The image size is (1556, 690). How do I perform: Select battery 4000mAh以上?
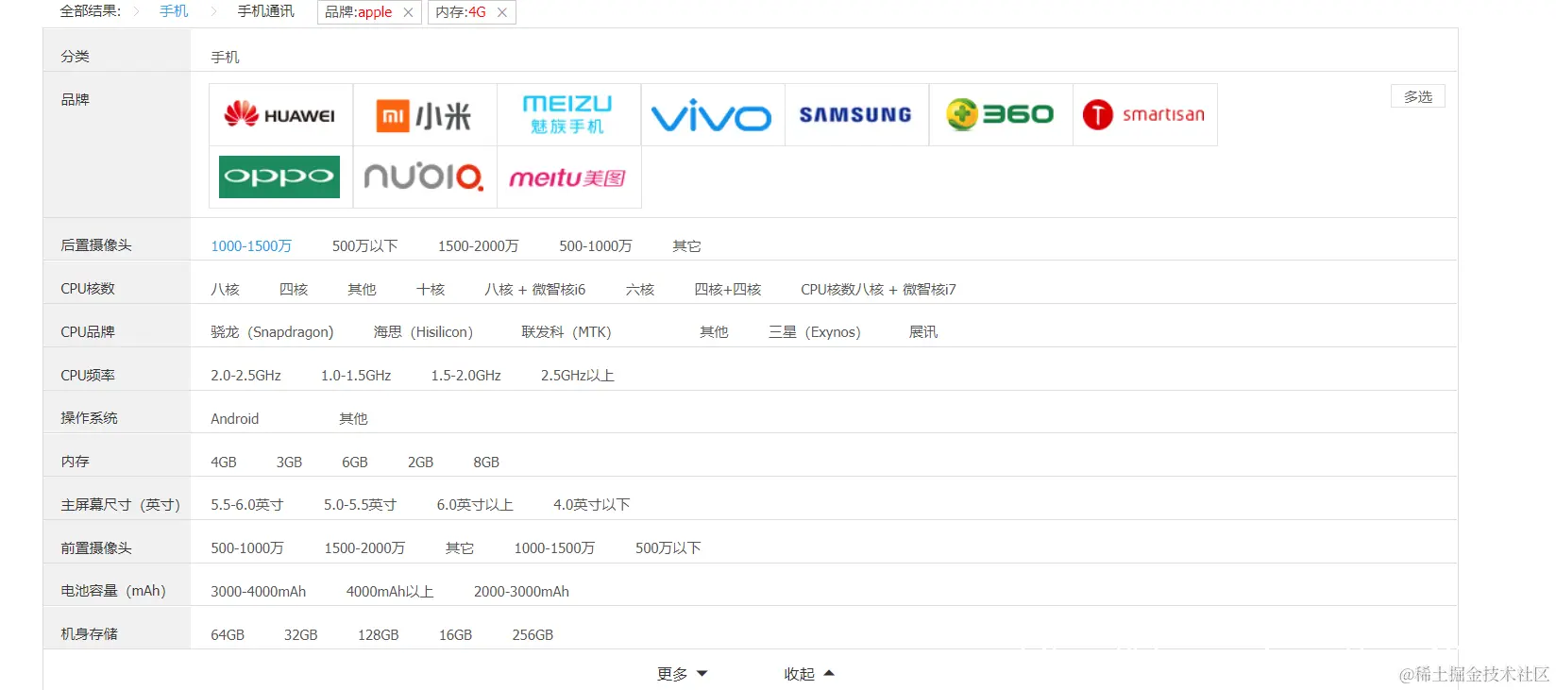390,592
